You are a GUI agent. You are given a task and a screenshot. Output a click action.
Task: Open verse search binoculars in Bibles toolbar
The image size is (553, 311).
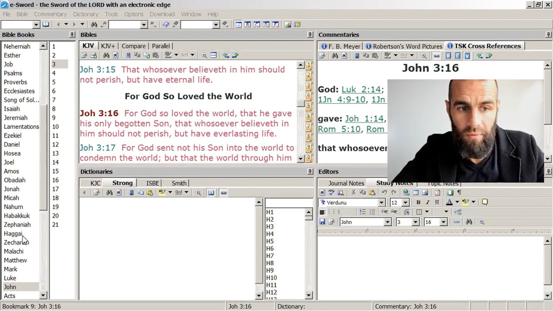pos(107,55)
